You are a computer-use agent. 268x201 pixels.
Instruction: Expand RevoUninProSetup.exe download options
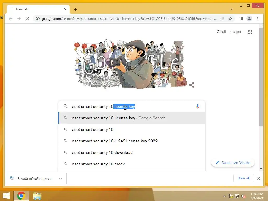60,178
